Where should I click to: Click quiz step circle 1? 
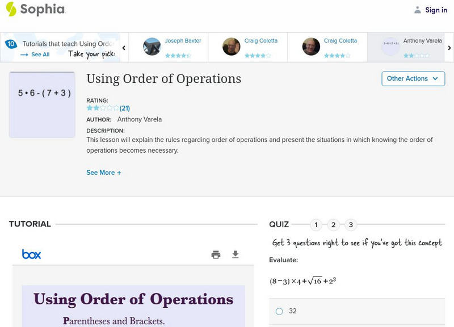click(316, 225)
